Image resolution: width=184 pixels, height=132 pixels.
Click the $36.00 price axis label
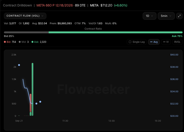[x=174, y=79]
